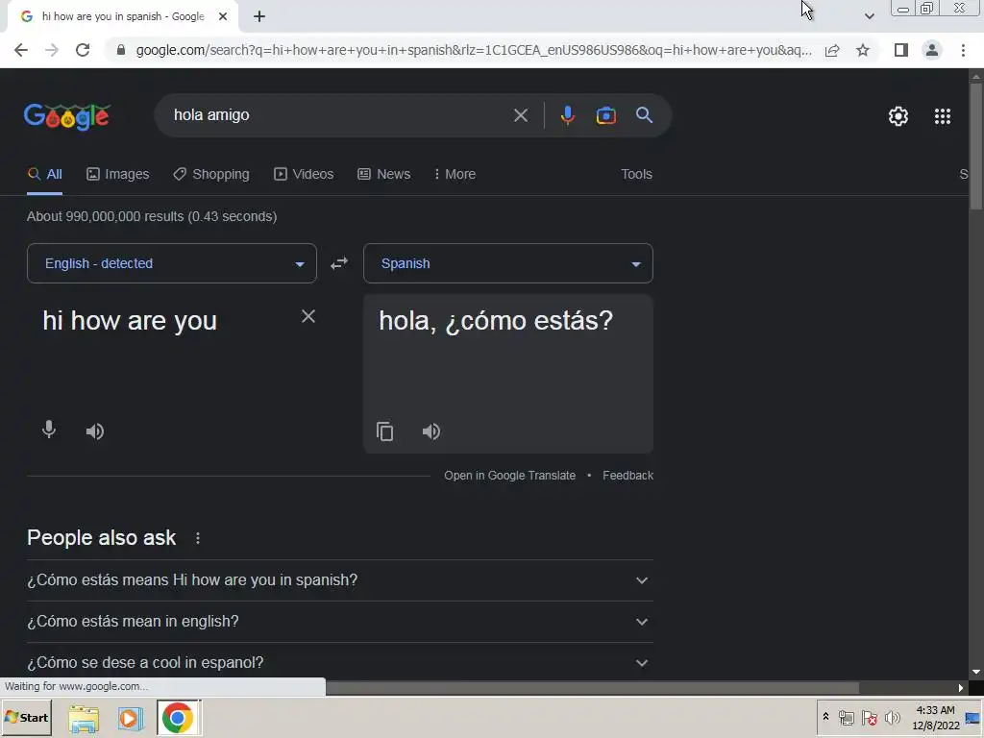Swap the translation languages
The height and width of the screenshot is (738, 984).
[x=339, y=263]
